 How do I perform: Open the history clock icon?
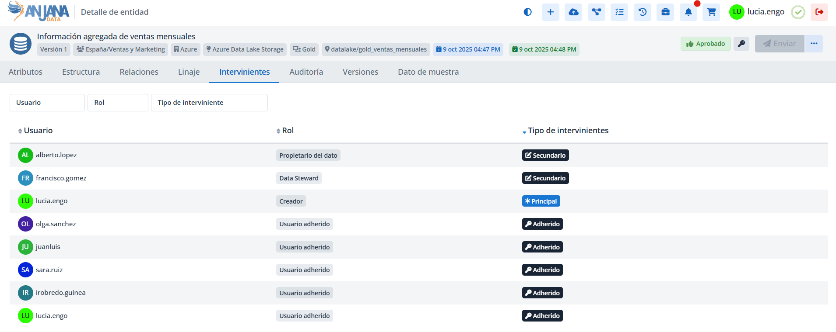tap(642, 12)
